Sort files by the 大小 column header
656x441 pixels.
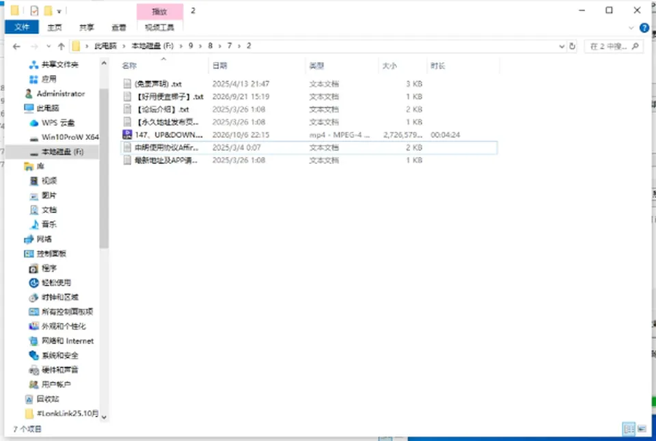[x=403, y=66]
